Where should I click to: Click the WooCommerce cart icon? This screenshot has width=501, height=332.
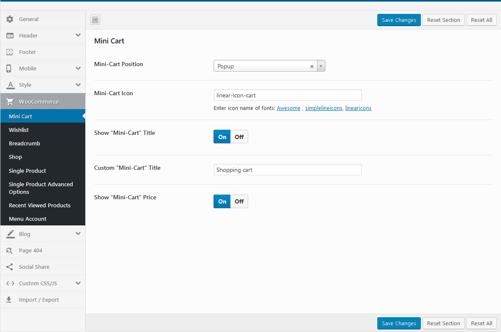[x=10, y=102]
